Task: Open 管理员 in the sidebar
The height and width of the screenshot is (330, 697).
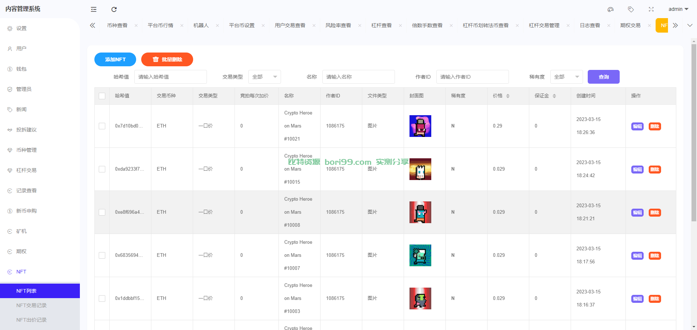Action: [40, 89]
